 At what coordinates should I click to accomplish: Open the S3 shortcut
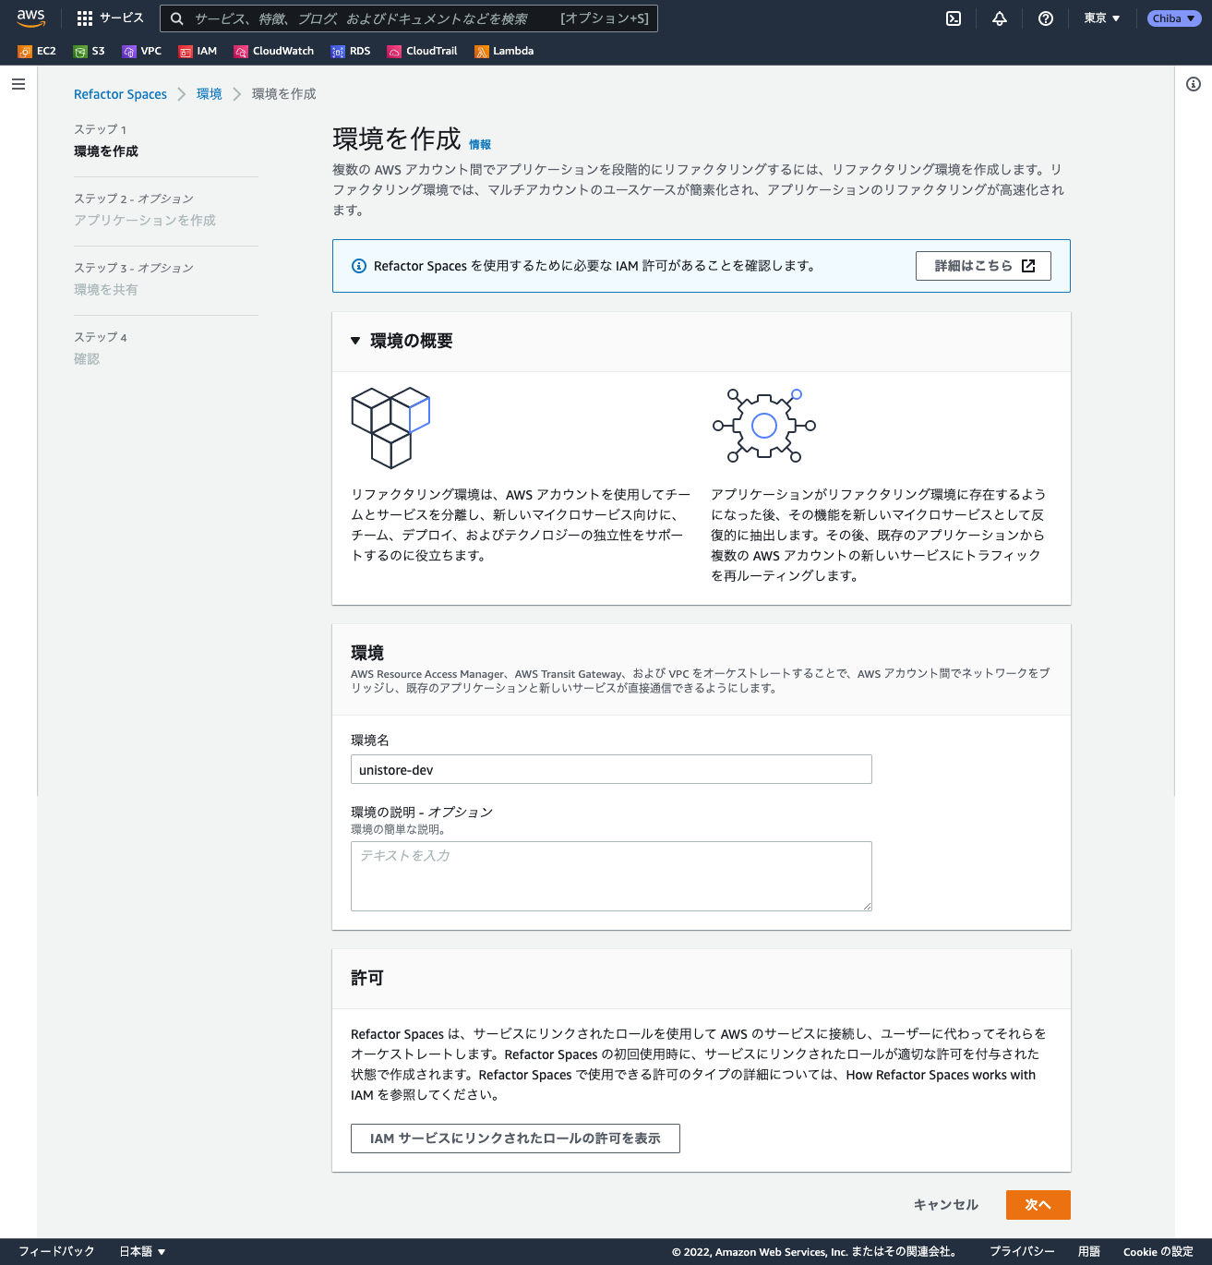pos(90,52)
